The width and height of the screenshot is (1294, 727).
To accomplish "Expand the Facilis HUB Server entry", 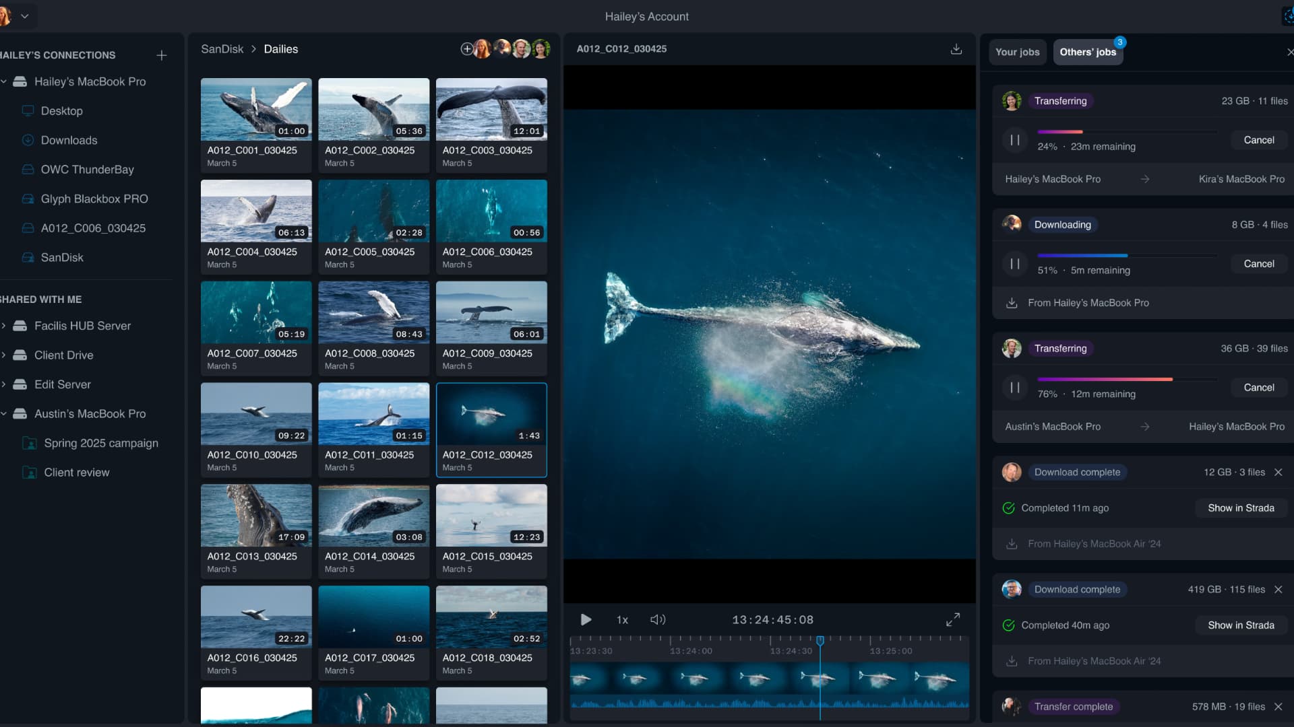I will tap(4, 326).
